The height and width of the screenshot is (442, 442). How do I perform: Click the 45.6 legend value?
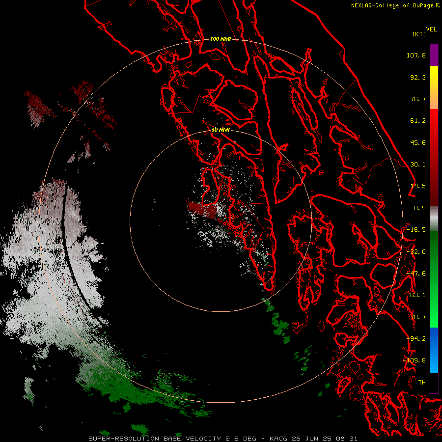(x=418, y=142)
